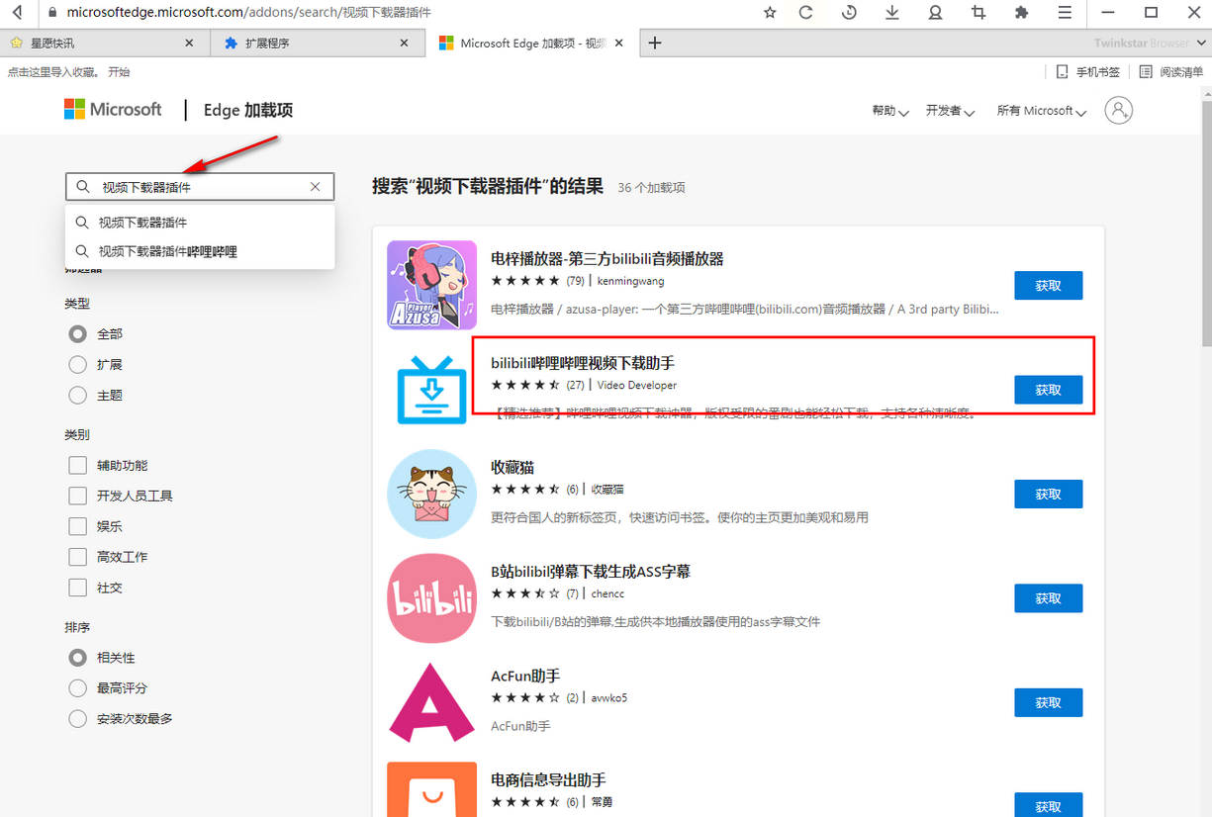Open the history clock icon
The height and width of the screenshot is (817, 1212).
849,13
